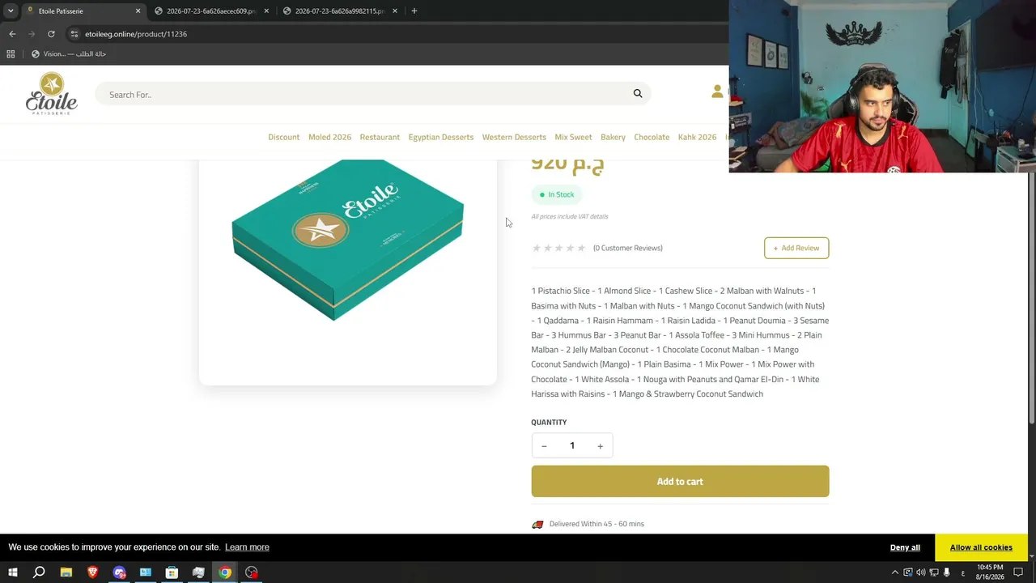The width and height of the screenshot is (1036, 583).
Task: Open the user account icon
Action: pyautogui.click(x=717, y=91)
